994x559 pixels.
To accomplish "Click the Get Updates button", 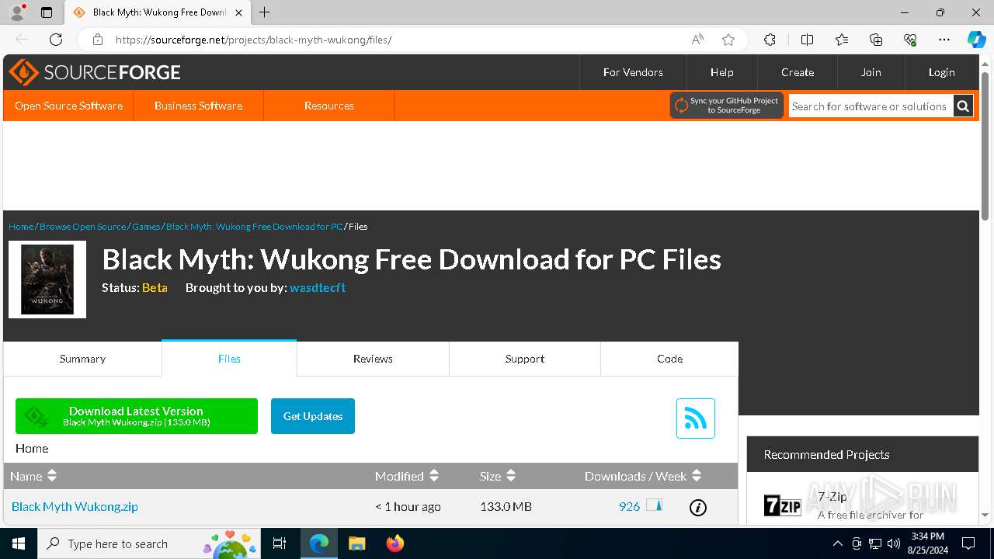I will pos(313,416).
